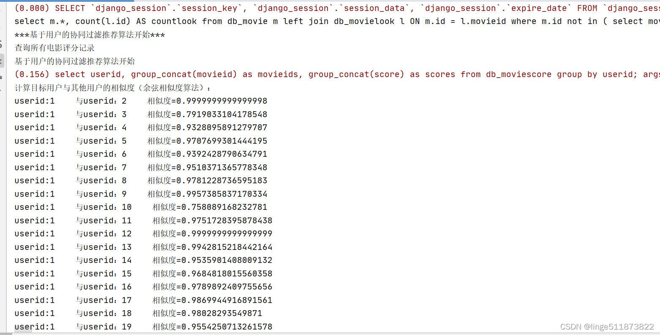Click the '与userid: 10' text
This screenshot has height=335, width=660.
[x=104, y=207]
